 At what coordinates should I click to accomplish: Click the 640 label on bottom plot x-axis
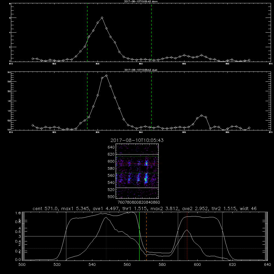pyautogui.click(x=267, y=265)
